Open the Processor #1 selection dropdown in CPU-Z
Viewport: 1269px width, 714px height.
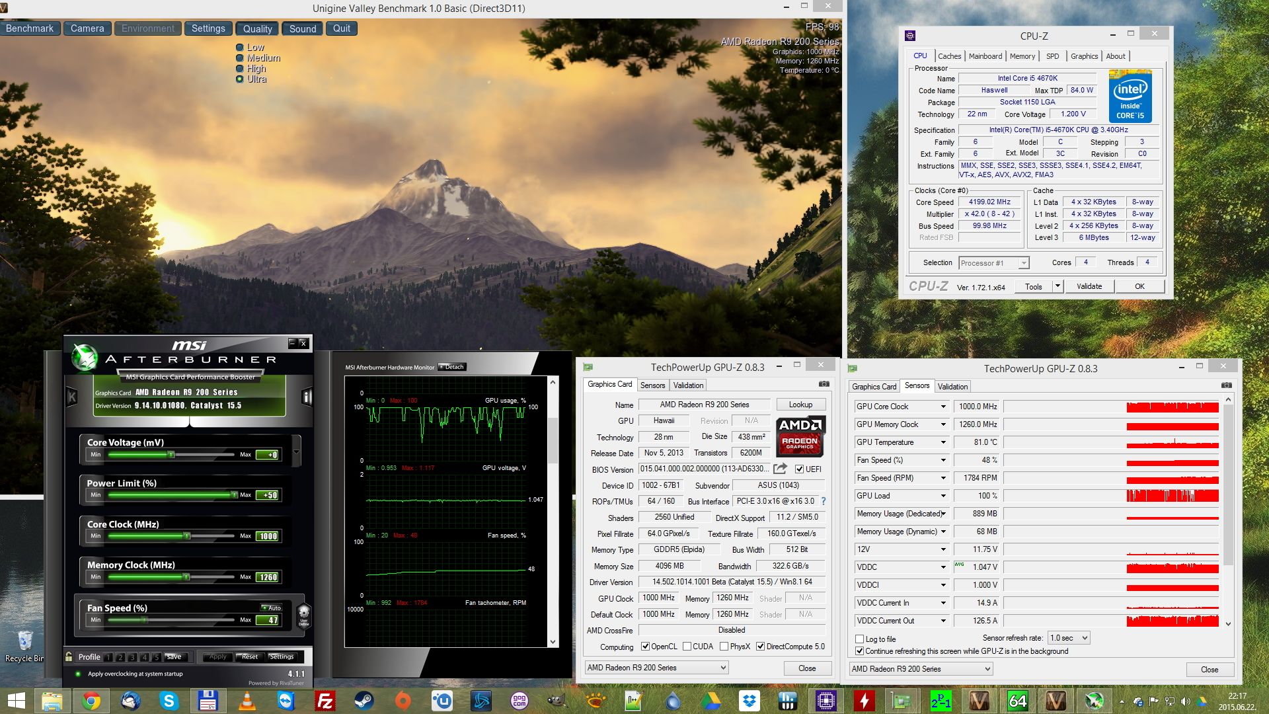coord(993,263)
